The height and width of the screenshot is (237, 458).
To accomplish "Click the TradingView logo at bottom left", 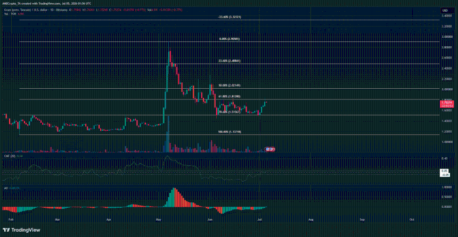I will tap(21, 230).
